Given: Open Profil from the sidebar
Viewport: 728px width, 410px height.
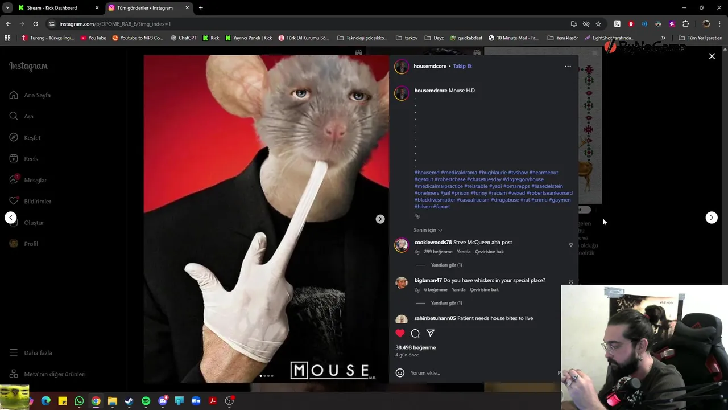Looking at the screenshot, I should [x=24, y=244].
